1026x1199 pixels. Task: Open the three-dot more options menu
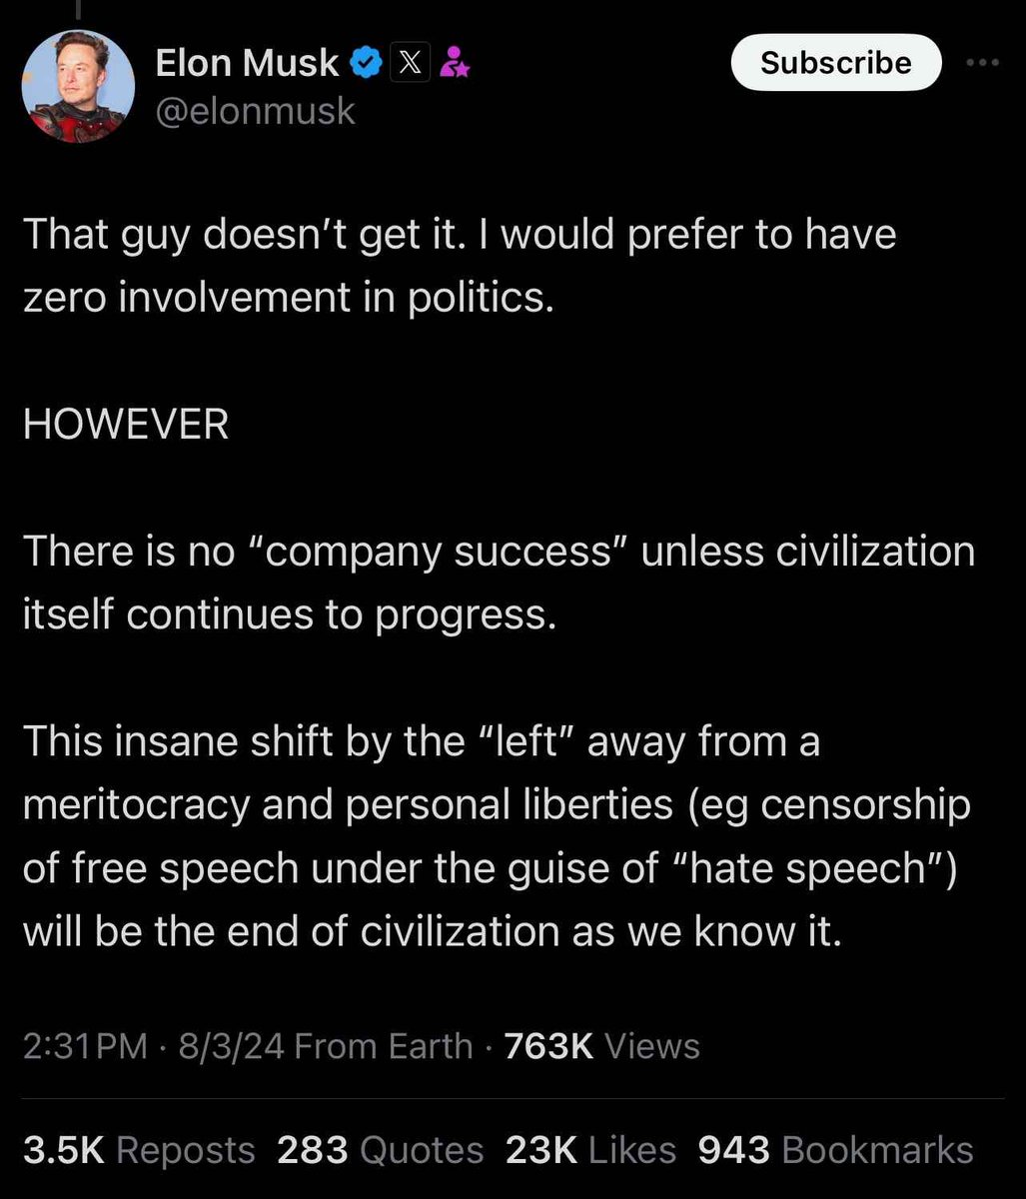[984, 62]
